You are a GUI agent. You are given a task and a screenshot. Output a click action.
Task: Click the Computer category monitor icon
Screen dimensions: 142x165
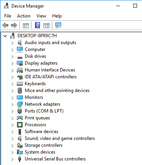pos(20,49)
